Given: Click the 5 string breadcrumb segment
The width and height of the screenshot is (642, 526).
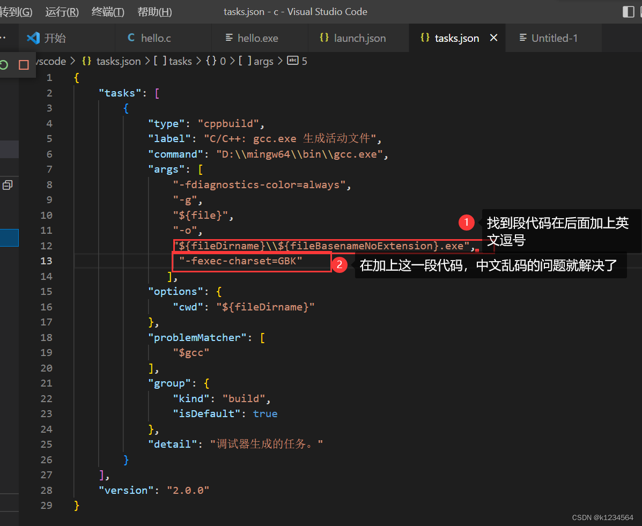Looking at the screenshot, I should (297, 62).
